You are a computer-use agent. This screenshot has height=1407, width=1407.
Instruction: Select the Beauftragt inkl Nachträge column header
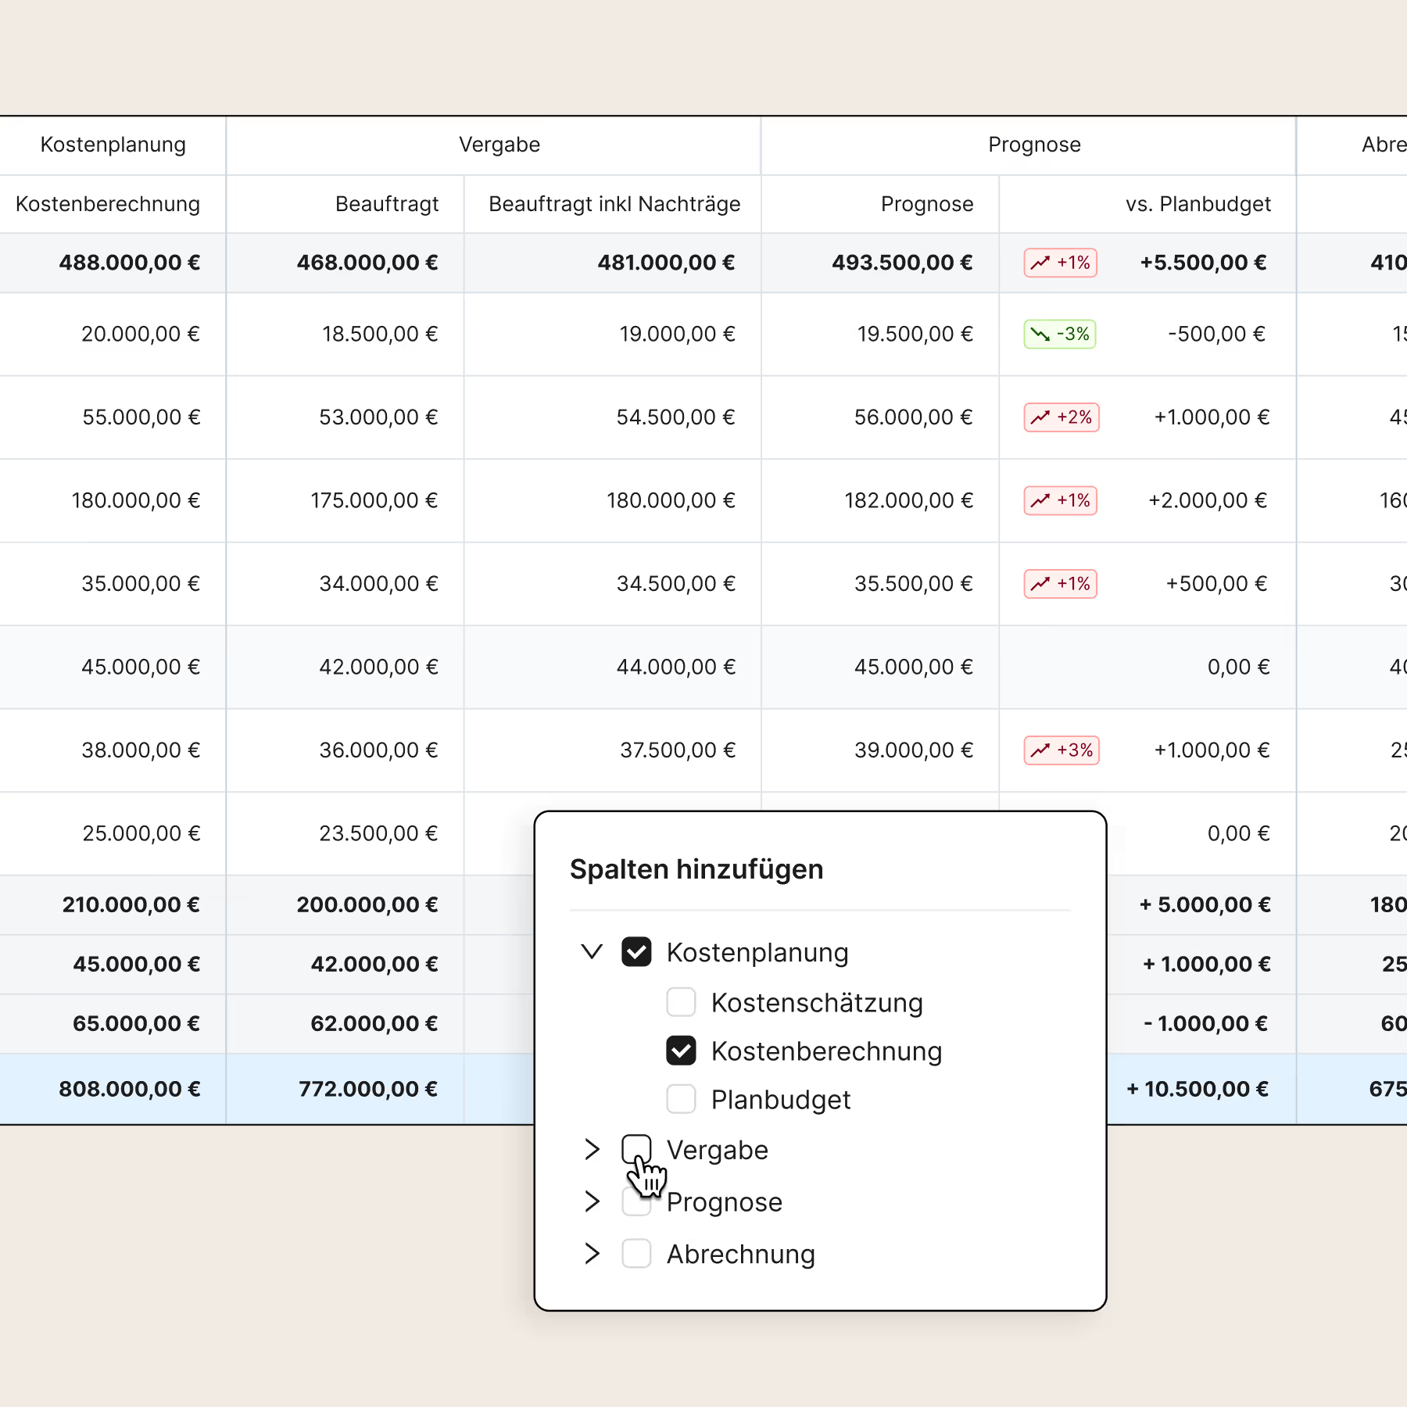coord(614,204)
